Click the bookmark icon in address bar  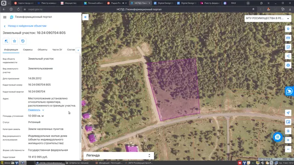[253, 9]
